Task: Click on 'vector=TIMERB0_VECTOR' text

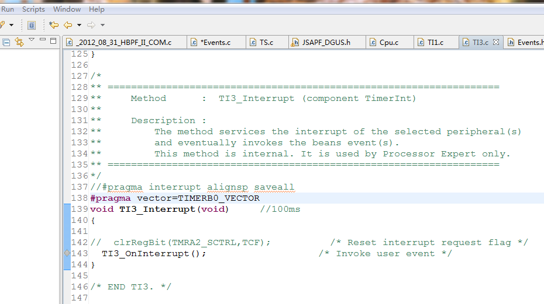Action: click(x=198, y=198)
